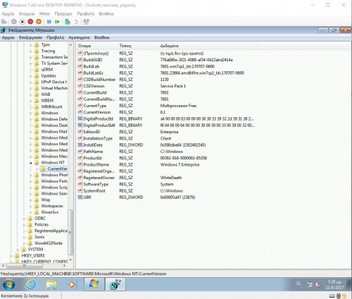Screen dimensions: 352x299
Task: Select the ProductName value row
Action: pyautogui.click(x=166, y=164)
